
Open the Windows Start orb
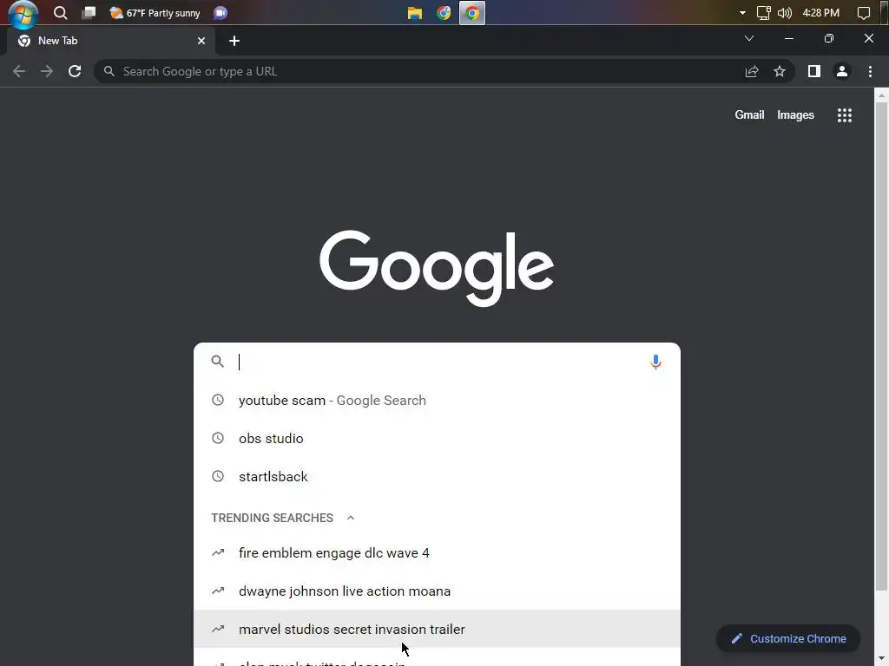(23, 14)
